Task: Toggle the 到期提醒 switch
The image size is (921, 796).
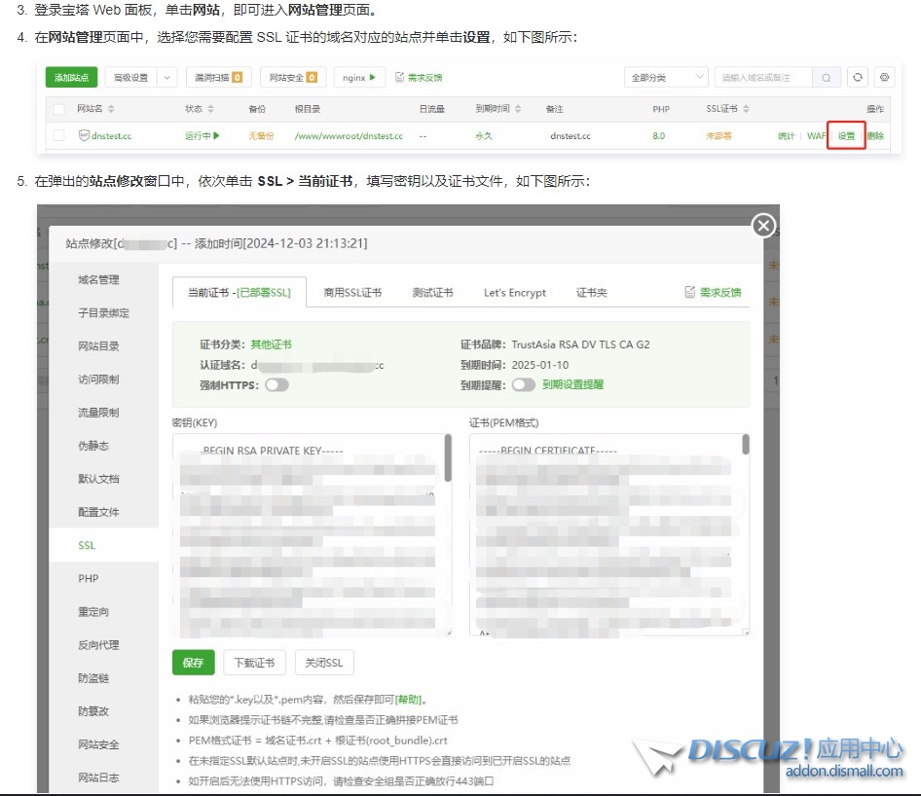Action: 524,384
